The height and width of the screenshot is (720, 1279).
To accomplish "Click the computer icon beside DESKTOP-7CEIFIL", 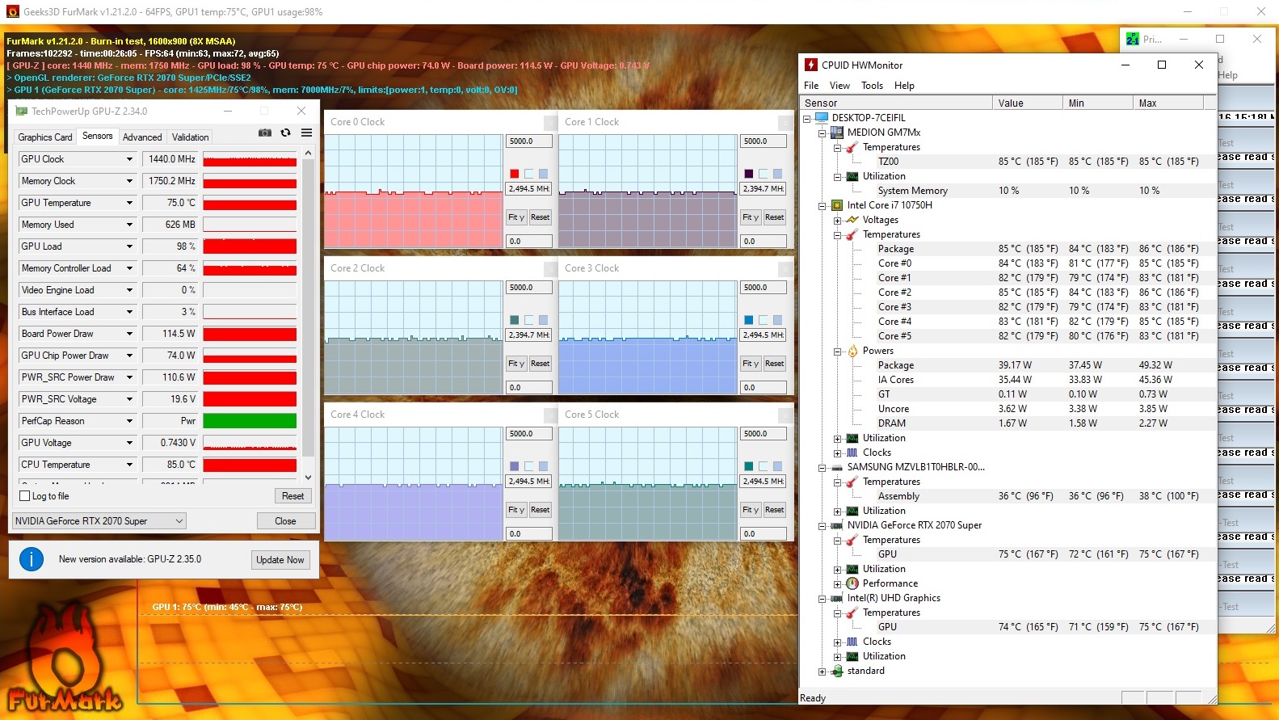I will click(x=822, y=118).
